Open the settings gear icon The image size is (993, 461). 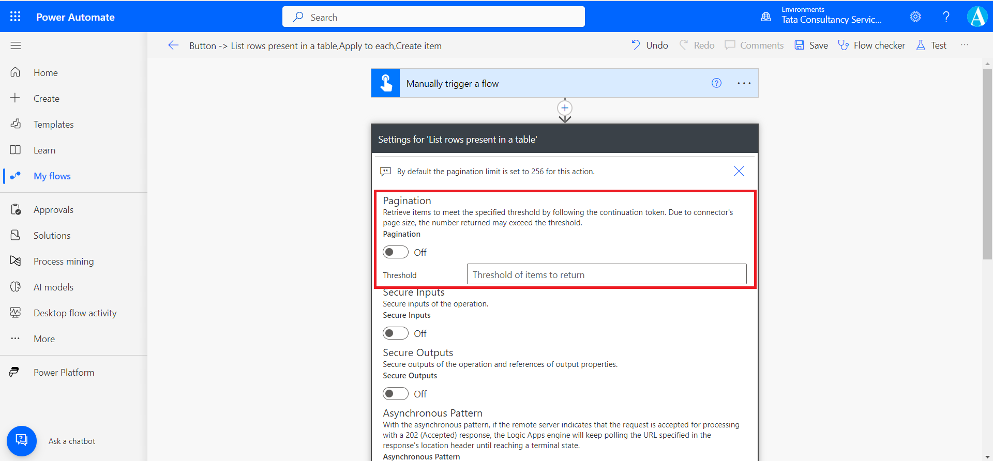915,17
